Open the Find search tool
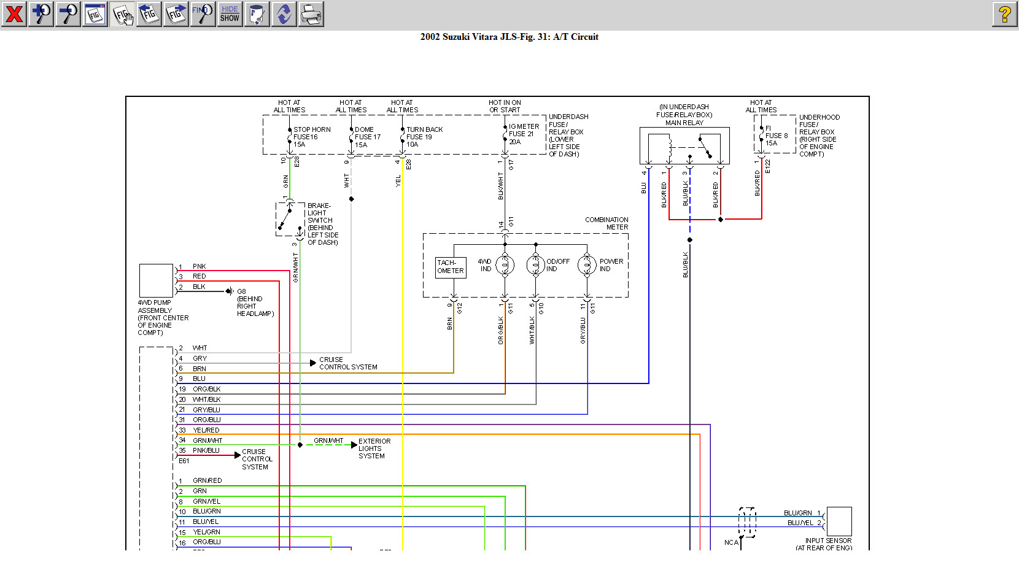Screen dimensions: 1019x562 203,13
